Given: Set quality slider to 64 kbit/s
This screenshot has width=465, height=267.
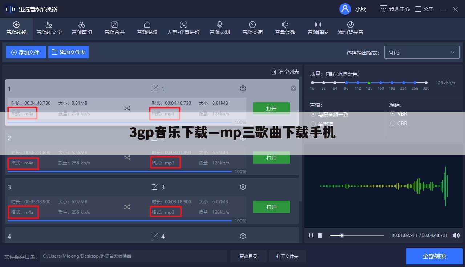Looking at the screenshot, I should (x=335, y=83).
